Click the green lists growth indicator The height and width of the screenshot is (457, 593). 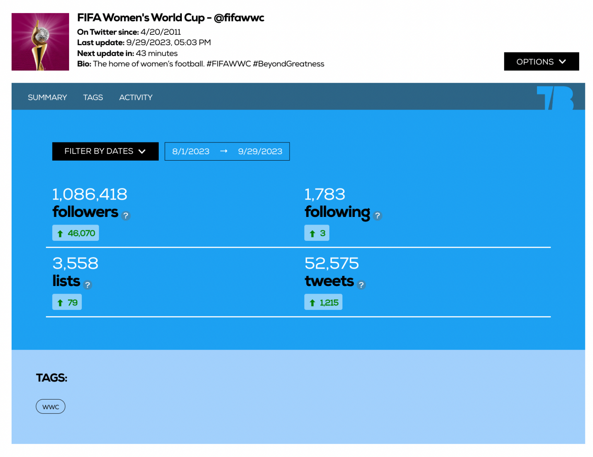67,302
